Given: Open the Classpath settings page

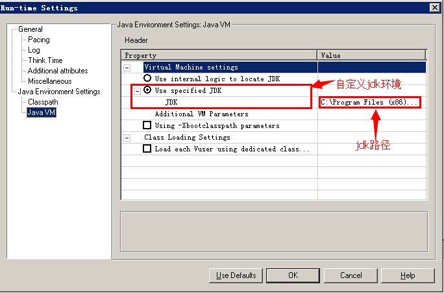Looking at the screenshot, I should click(42, 102).
